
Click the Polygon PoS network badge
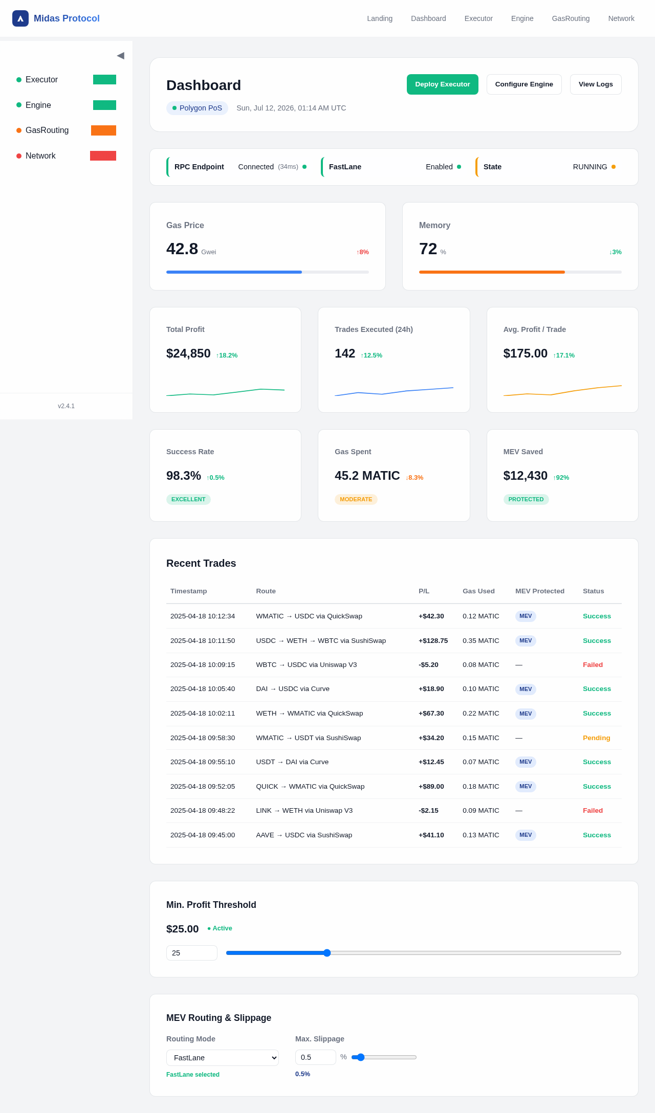pyautogui.click(x=197, y=108)
